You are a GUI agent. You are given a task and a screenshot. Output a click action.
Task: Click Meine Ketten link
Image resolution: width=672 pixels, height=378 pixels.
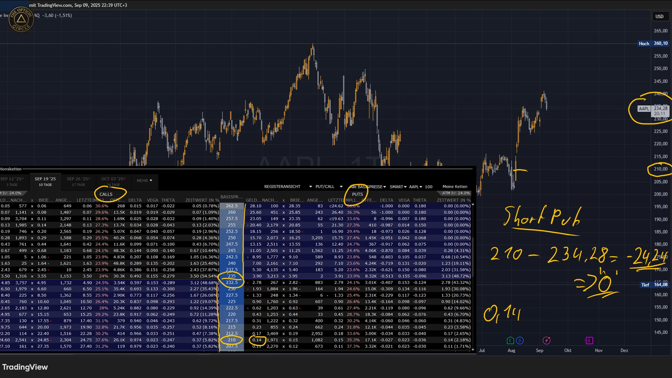click(454, 186)
